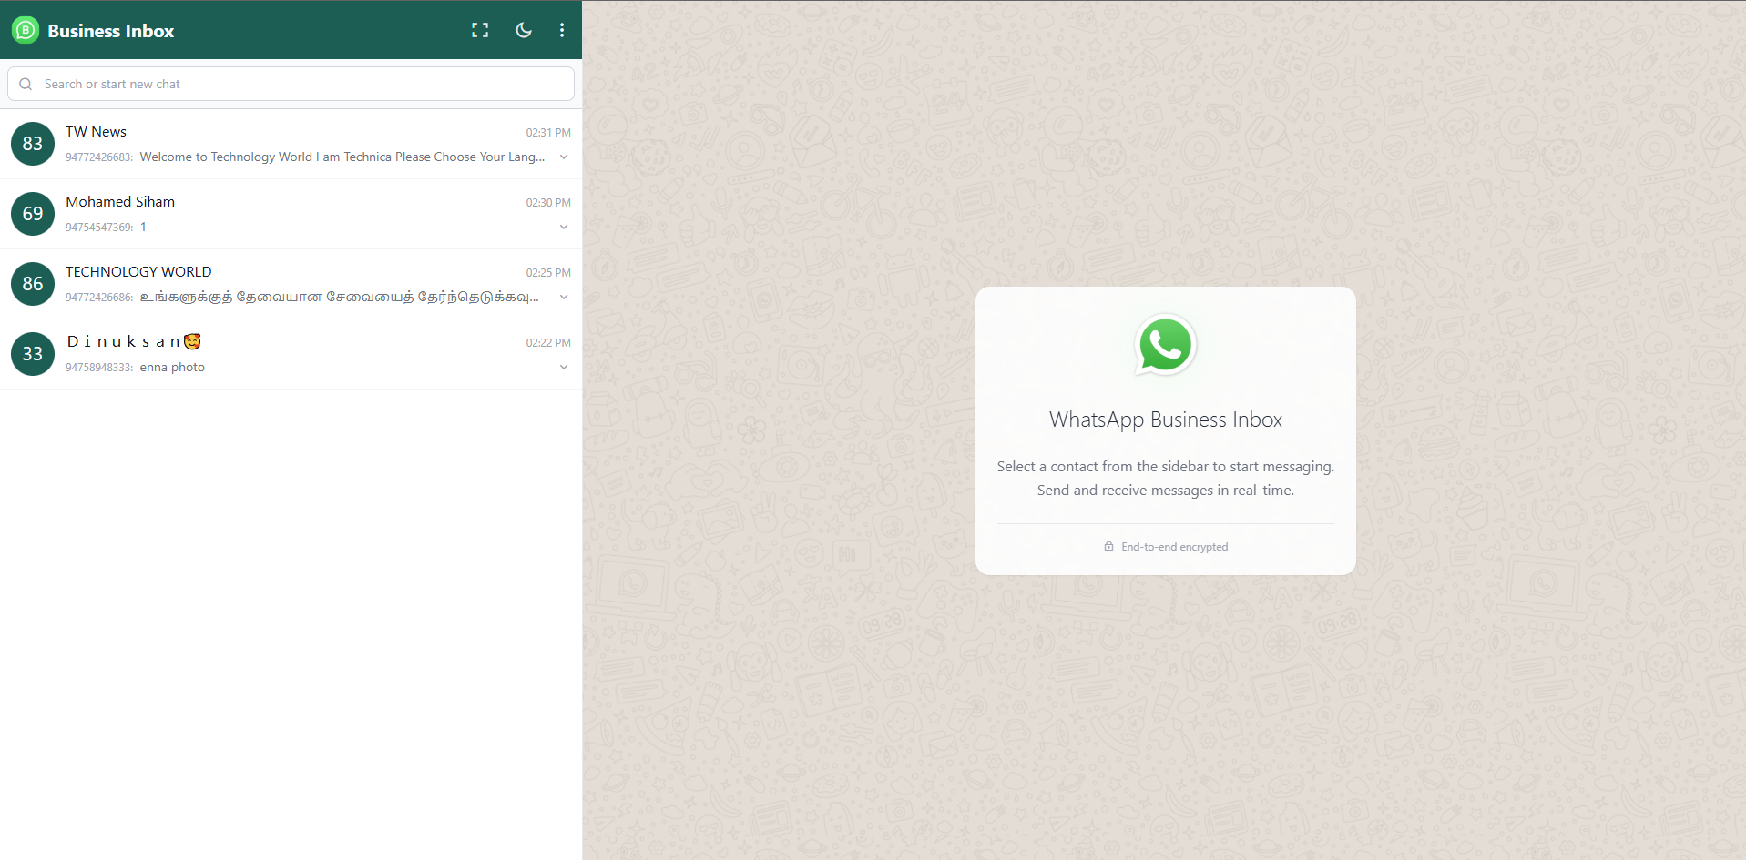Click the Dinuksan avatar with 33 unread

click(x=32, y=354)
